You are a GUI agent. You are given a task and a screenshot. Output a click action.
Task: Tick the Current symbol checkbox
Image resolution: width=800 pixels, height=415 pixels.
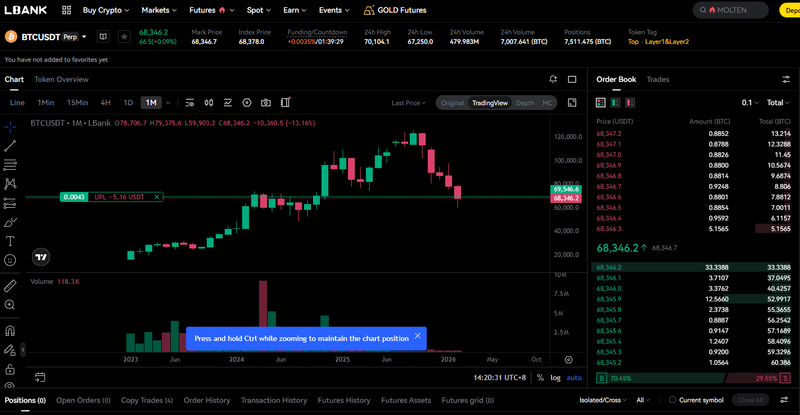click(673, 400)
